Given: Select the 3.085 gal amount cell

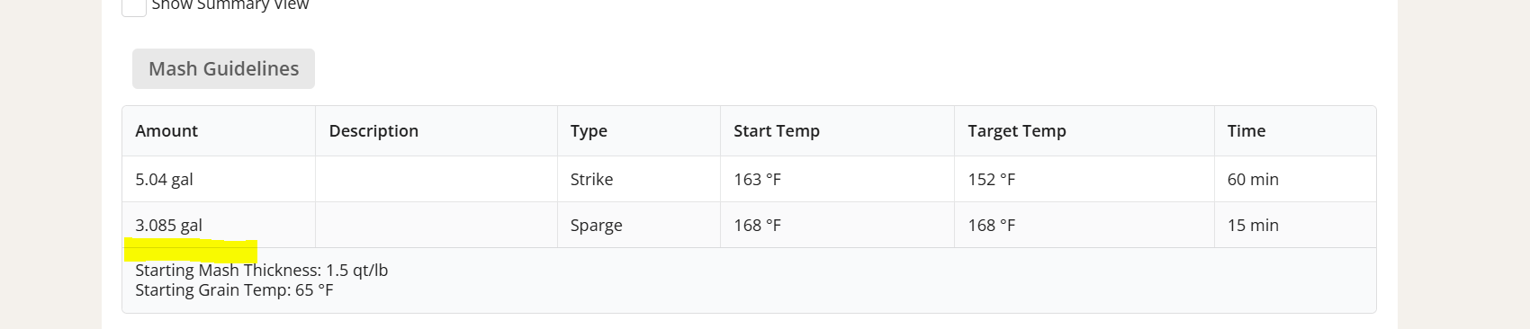Looking at the screenshot, I should point(219,226).
